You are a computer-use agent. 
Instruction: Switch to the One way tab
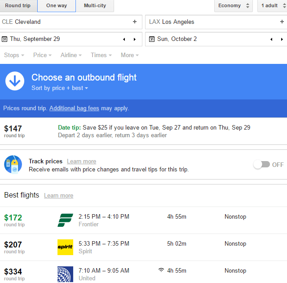57,6
